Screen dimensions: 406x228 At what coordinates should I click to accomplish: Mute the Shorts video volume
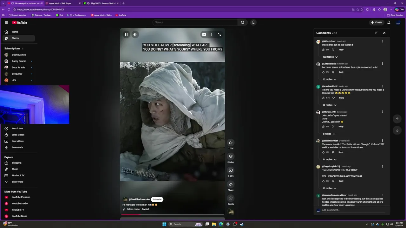tap(135, 35)
